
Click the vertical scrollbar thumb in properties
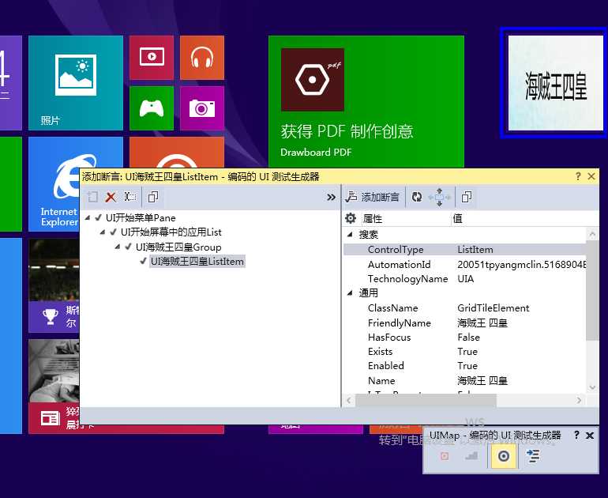pyautogui.click(x=592, y=290)
